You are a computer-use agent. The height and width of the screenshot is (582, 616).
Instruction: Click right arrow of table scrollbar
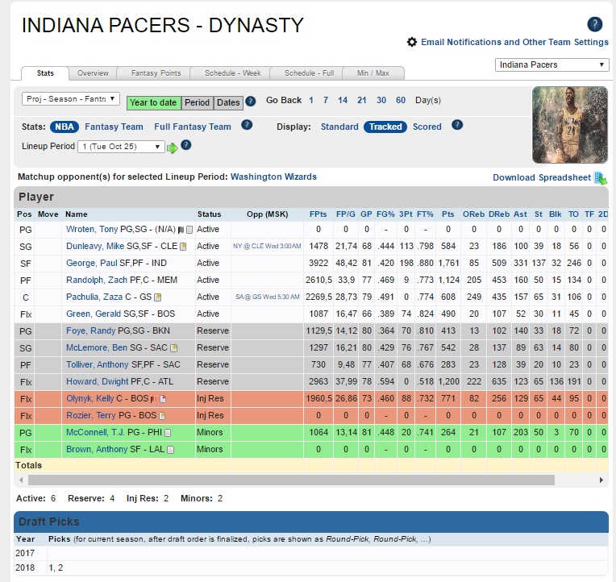601,480
